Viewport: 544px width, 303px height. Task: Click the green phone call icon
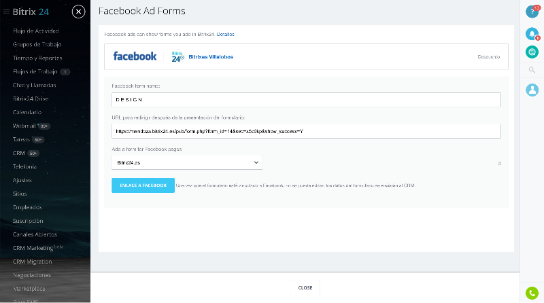click(532, 293)
